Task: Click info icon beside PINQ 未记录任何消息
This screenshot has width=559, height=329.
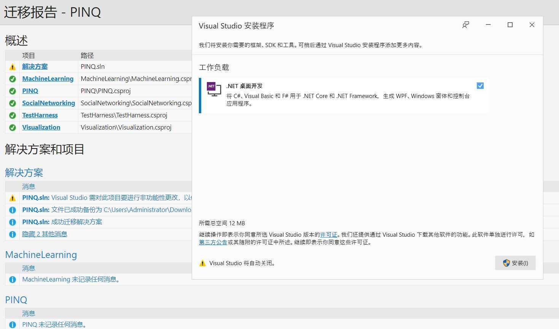Action: pos(13,325)
